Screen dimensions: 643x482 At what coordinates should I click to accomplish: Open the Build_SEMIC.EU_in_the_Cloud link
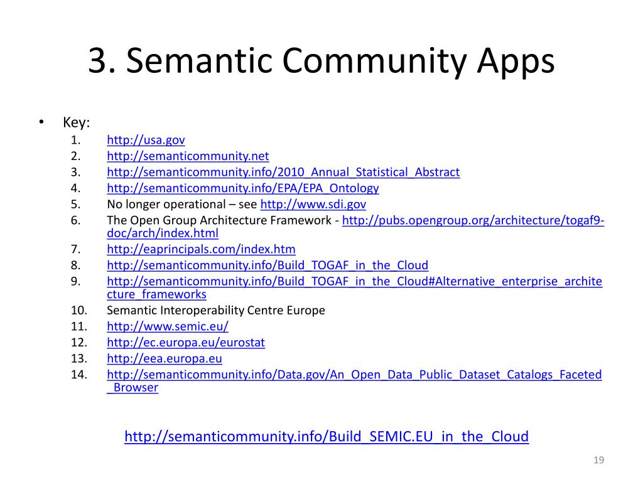(x=327, y=437)
